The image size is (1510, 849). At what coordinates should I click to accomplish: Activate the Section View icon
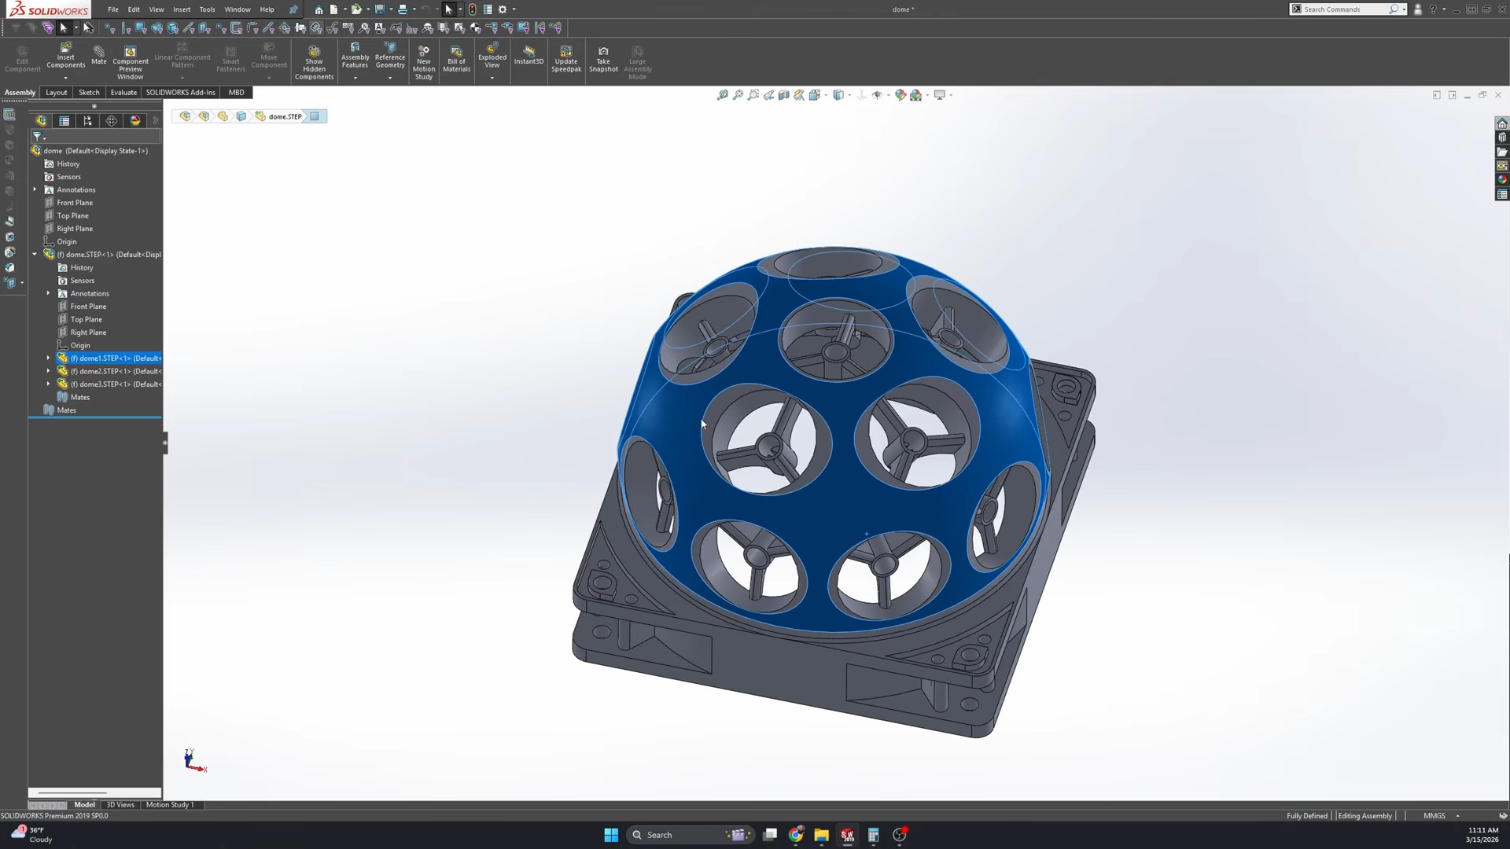coord(784,95)
